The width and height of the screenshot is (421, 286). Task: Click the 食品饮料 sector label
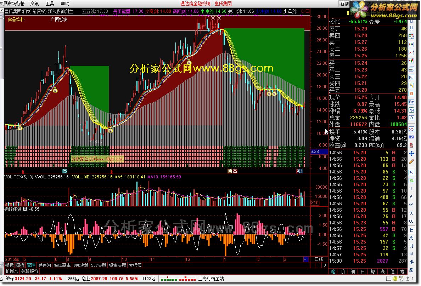[x=16, y=19]
